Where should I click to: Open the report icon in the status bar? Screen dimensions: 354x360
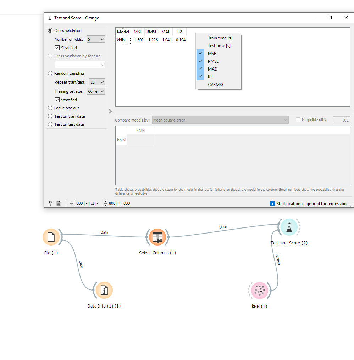click(59, 203)
